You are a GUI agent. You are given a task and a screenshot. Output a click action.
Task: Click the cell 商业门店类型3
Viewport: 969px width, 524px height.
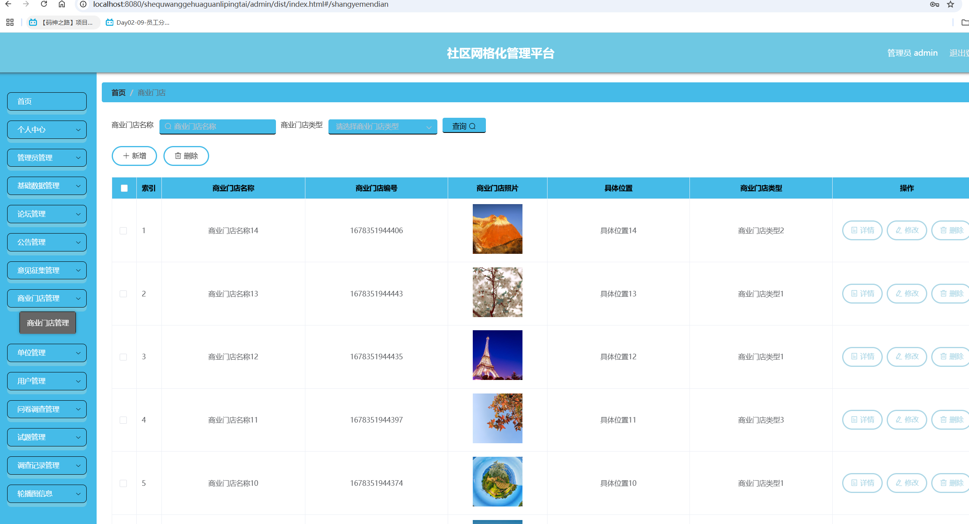(x=761, y=420)
